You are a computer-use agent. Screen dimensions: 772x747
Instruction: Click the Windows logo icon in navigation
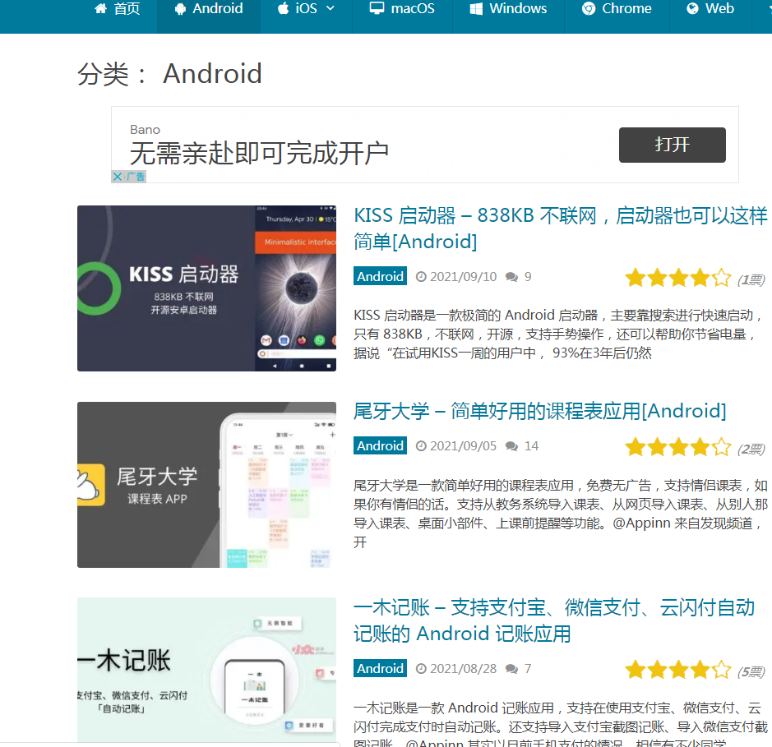point(476,9)
